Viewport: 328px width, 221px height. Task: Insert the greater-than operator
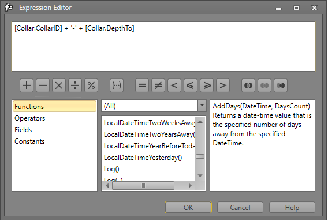[223, 85]
